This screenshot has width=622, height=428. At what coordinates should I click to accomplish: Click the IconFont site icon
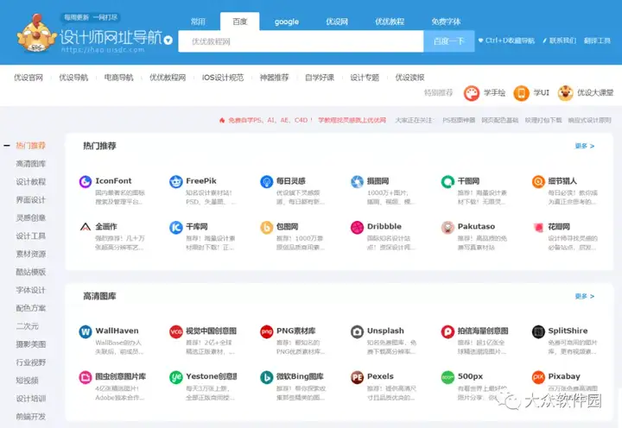pos(86,181)
